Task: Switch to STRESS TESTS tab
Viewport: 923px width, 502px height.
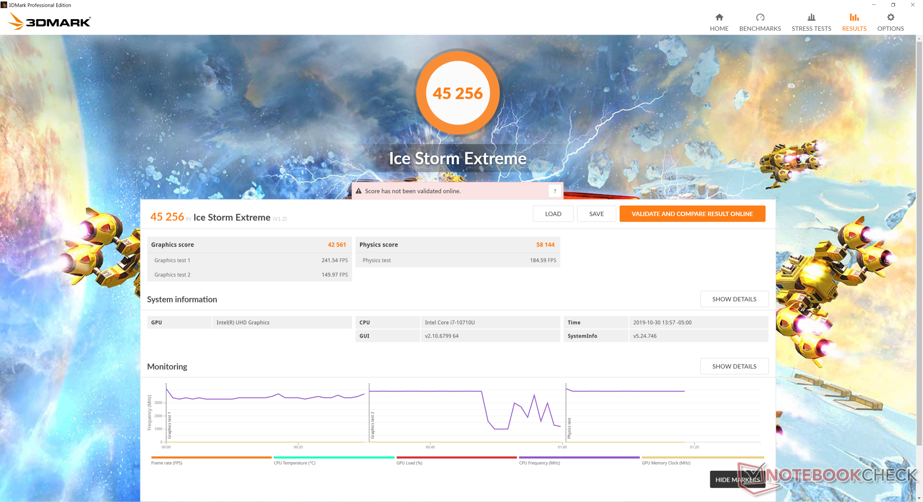Action: (811, 23)
